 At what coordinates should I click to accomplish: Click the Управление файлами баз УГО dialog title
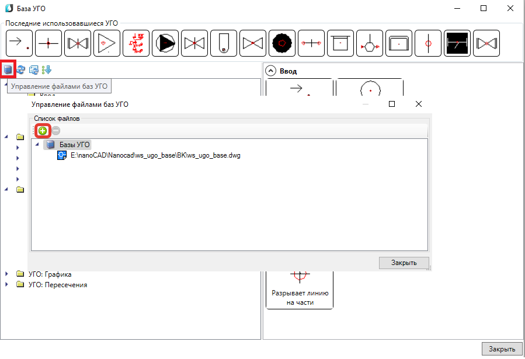tap(80, 104)
